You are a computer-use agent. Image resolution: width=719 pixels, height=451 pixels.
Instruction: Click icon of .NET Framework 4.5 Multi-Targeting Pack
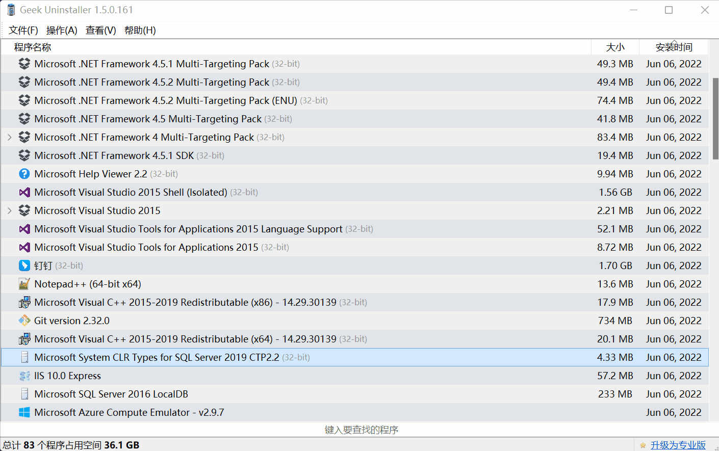point(24,119)
